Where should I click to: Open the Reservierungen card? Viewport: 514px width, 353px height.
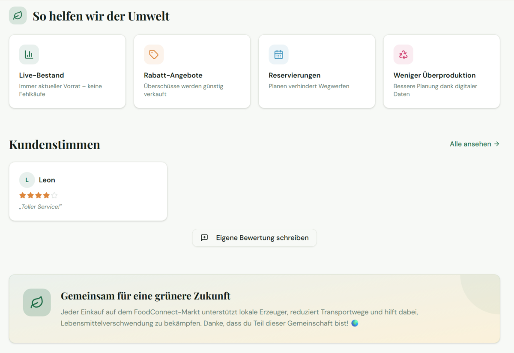click(x=317, y=72)
